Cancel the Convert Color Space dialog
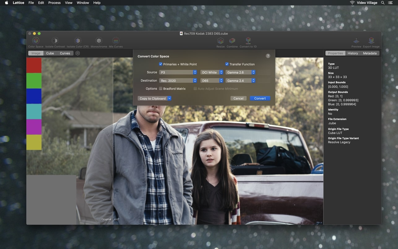The image size is (398, 249). coord(238,98)
